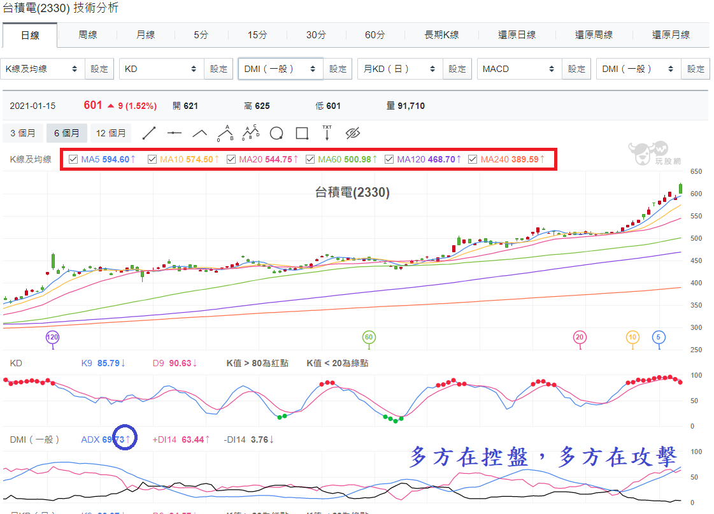Image resolution: width=714 pixels, height=514 pixels.
Task: Toggle the MA60 moving average checkbox
Action: coord(311,159)
